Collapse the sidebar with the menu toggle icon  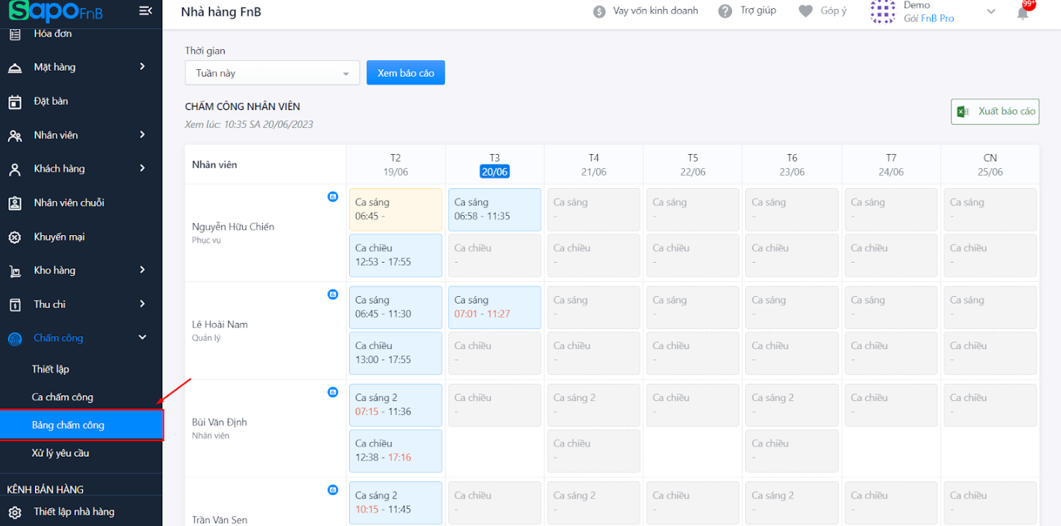click(146, 10)
